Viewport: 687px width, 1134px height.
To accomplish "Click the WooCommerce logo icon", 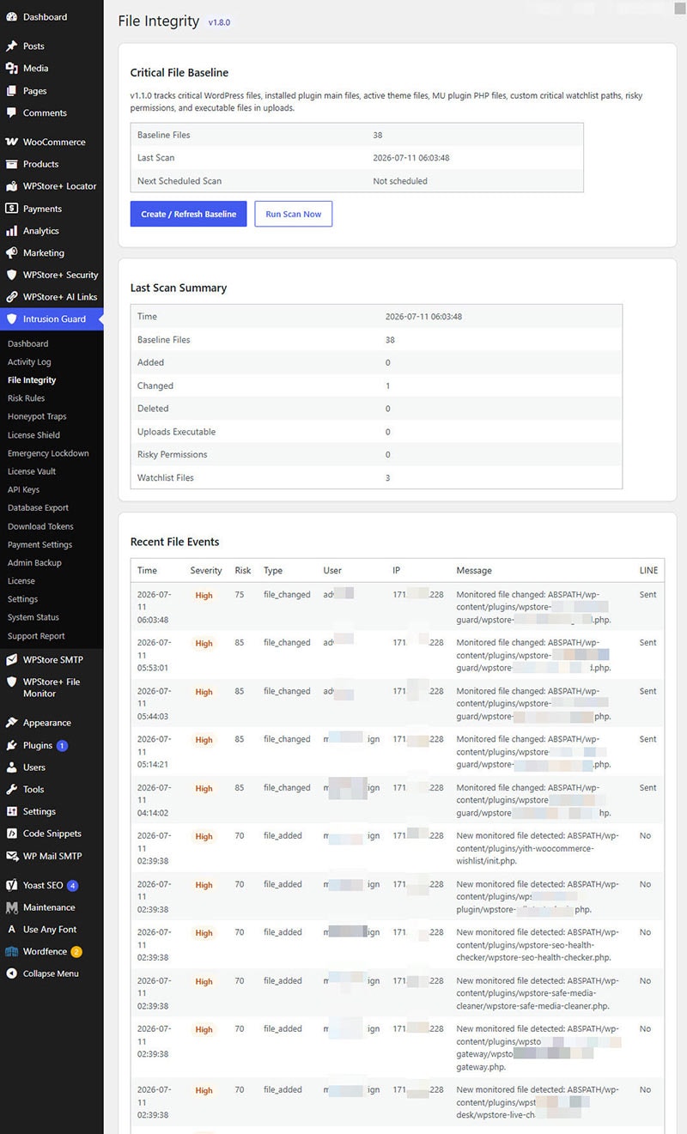I will point(11,143).
